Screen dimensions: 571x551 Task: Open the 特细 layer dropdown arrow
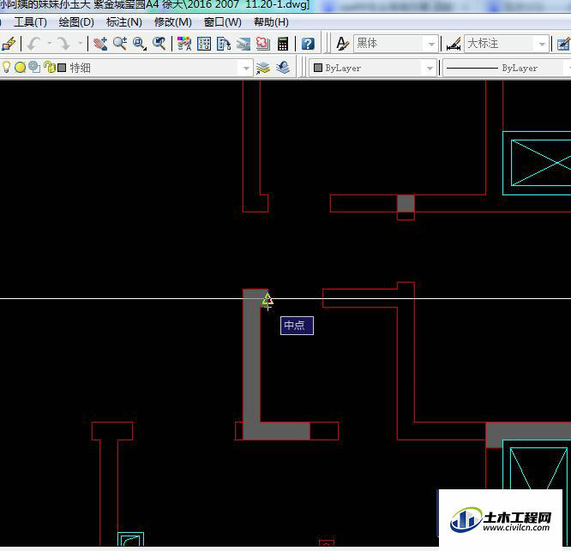246,68
